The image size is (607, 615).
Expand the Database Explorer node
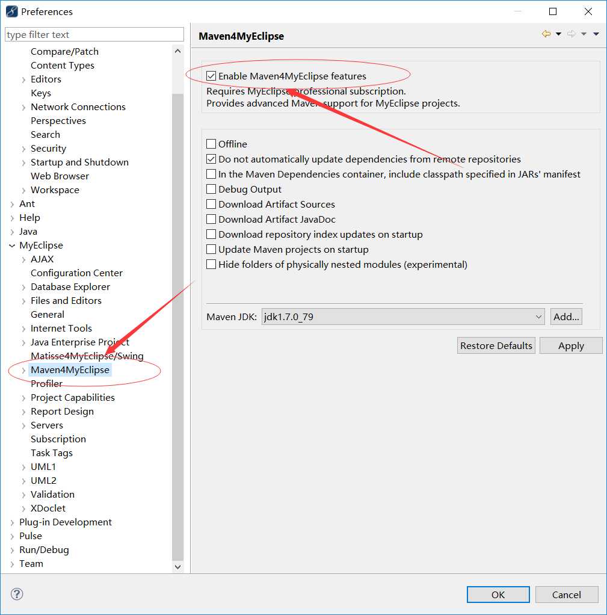click(x=23, y=288)
